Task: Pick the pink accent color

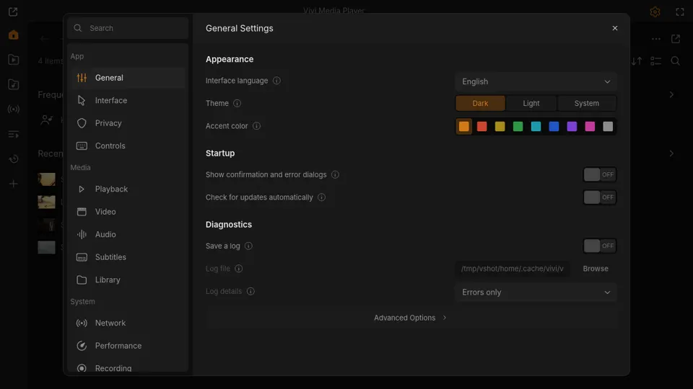Action: pyautogui.click(x=590, y=127)
